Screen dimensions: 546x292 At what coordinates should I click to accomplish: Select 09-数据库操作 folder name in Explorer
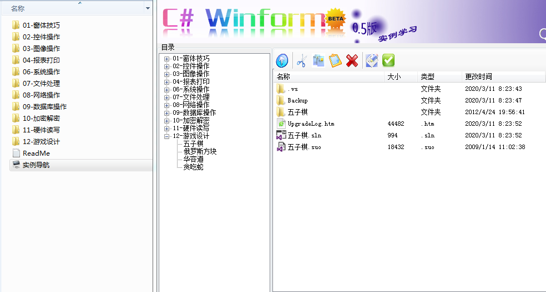click(x=44, y=107)
